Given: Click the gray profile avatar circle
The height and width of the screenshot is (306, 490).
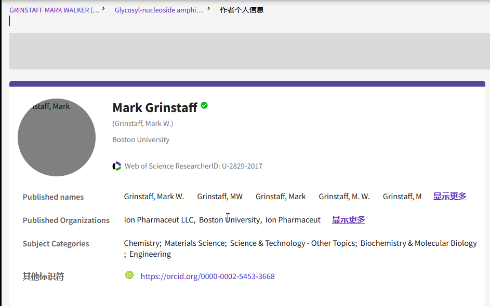Looking at the screenshot, I should (57, 137).
